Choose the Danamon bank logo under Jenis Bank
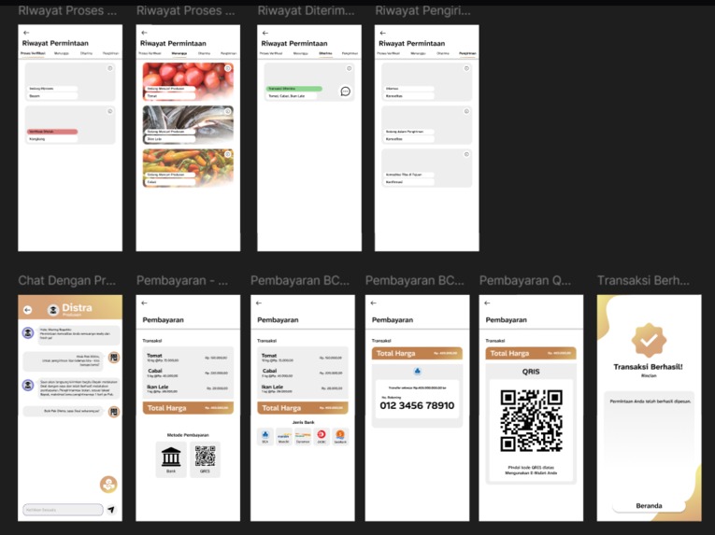 click(x=303, y=437)
